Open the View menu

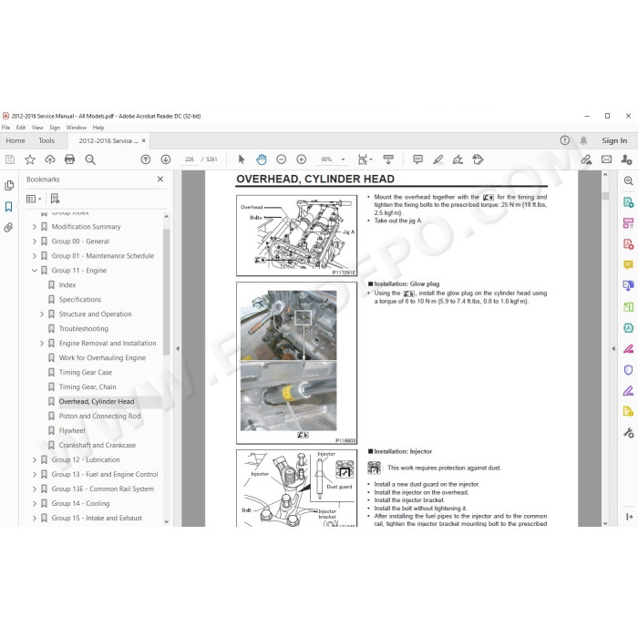(37, 128)
